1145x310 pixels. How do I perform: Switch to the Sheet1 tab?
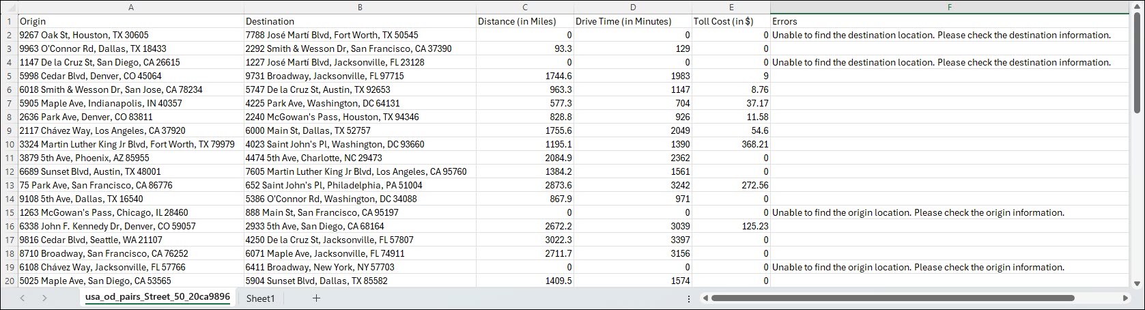coord(260,298)
